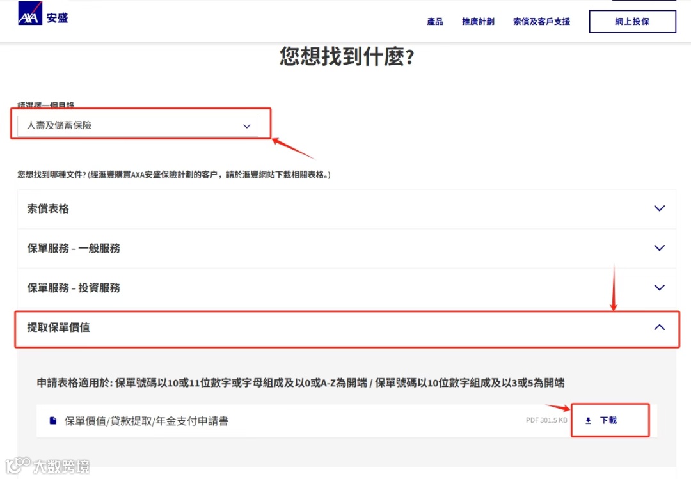Image resolution: width=691 pixels, height=479 pixels.
Task: Click the chevron on 索償表格 section
Action: [x=659, y=208]
